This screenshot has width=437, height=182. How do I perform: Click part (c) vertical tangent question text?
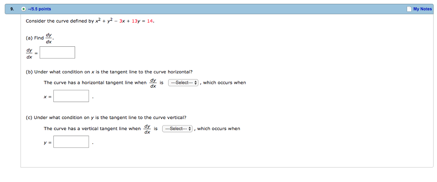coord(106,117)
